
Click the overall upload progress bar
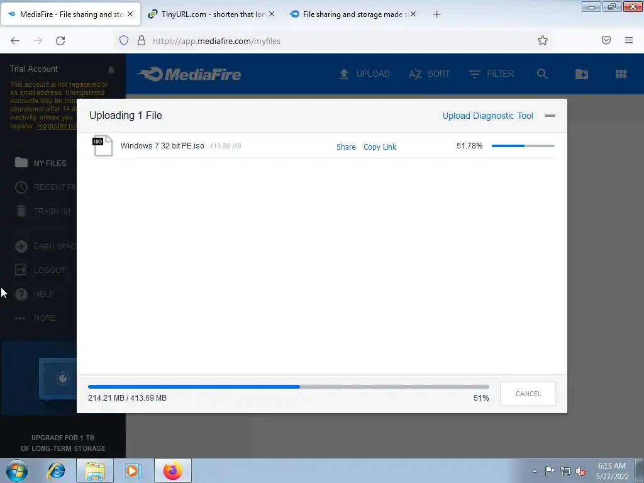point(288,387)
